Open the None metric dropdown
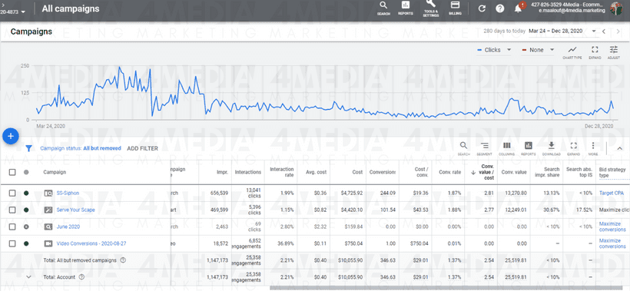Viewport: 630px width, 291px height. [x=538, y=50]
